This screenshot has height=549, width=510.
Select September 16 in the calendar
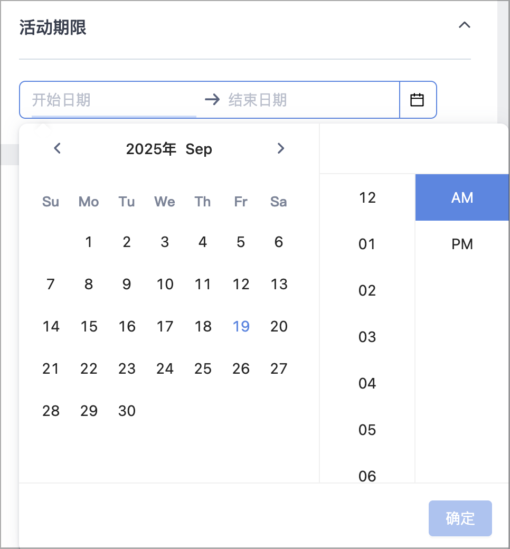(x=127, y=326)
